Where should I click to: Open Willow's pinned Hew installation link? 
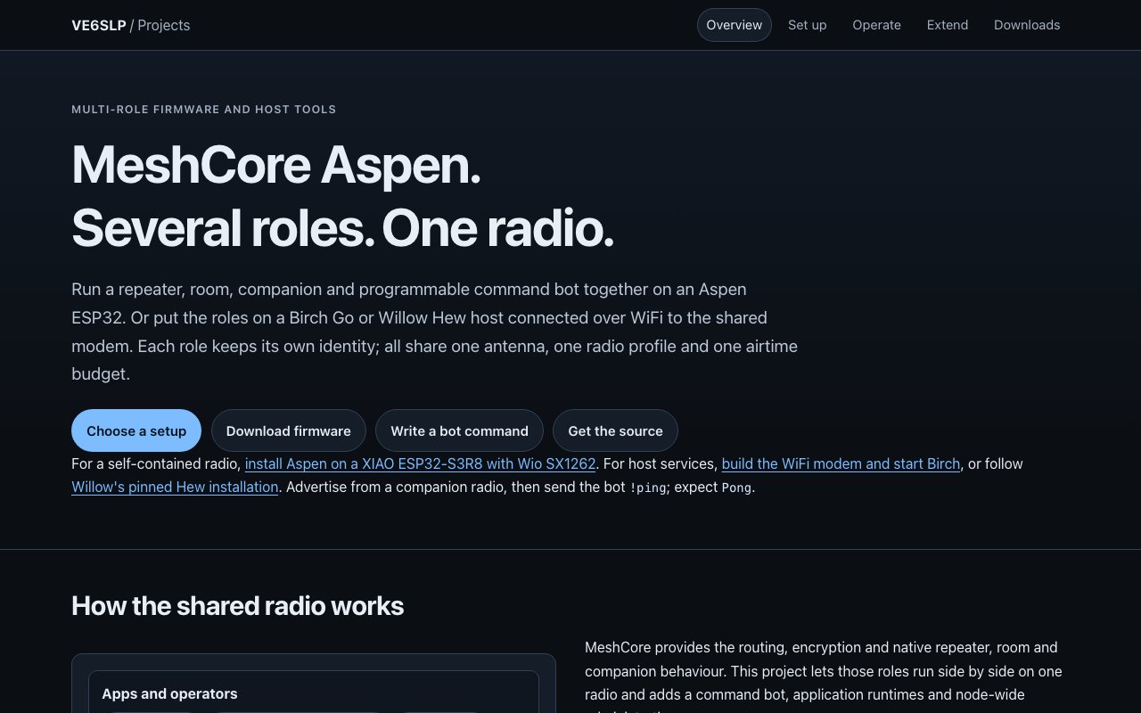click(x=175, y=487)
